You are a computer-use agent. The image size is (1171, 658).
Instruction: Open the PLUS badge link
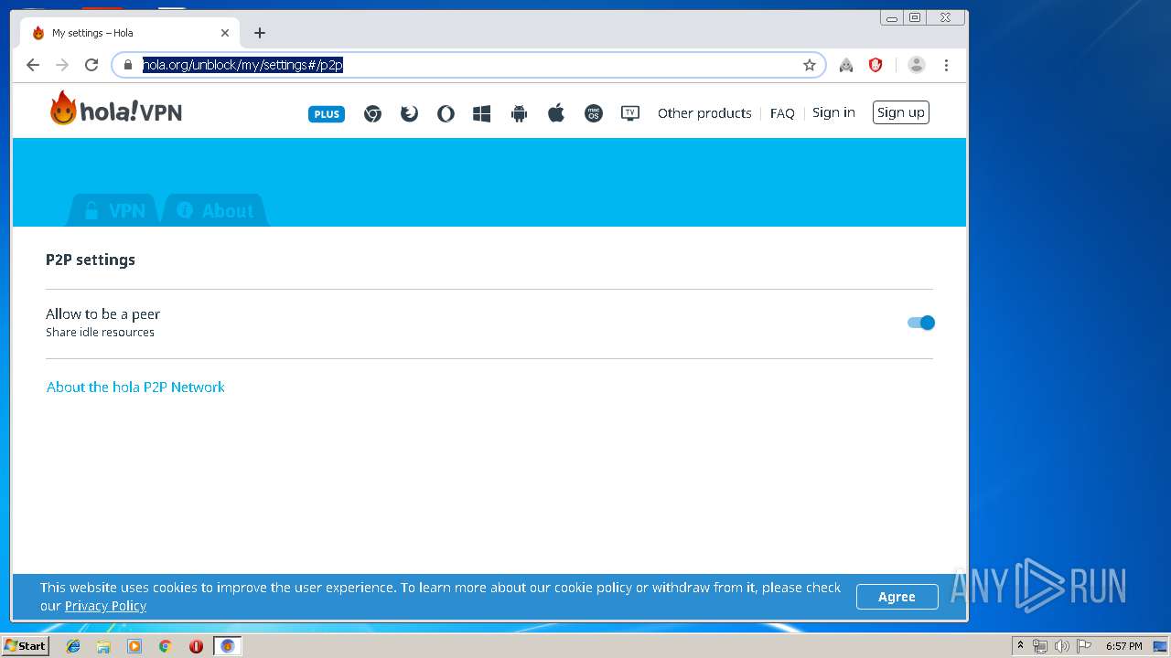[x=327, y=114]
